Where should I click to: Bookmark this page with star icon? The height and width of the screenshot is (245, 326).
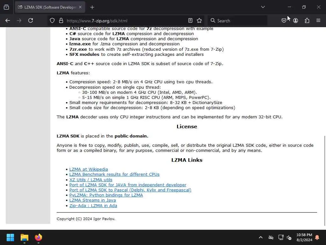pyautogui.click(x=199, y=21)
